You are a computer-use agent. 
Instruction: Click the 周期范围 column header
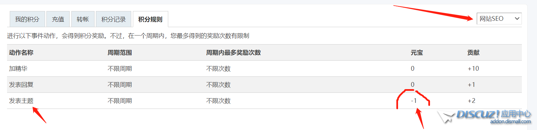point(120,53)
